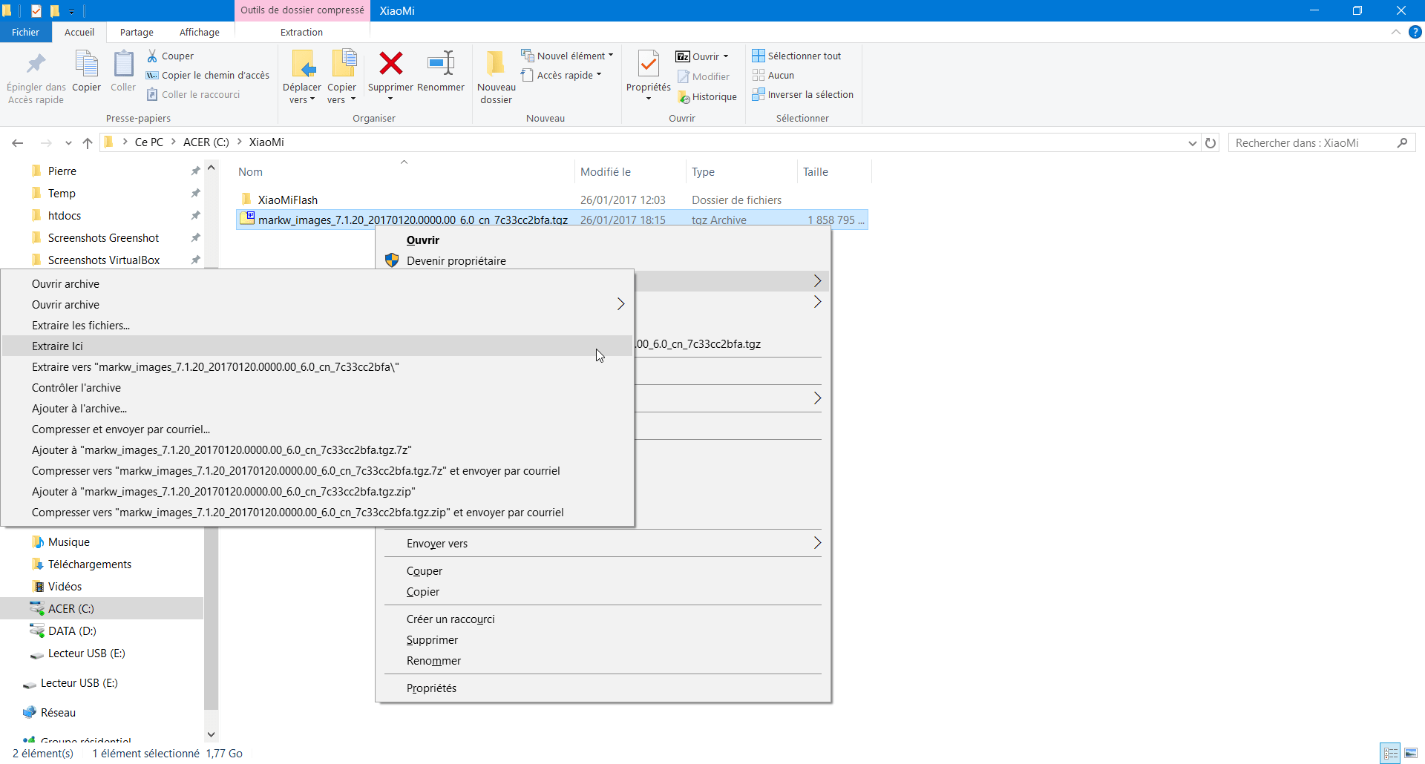Click Créer un raccourci
The height and width of the screenshot is (764, 1425).
tap(603, 619)
